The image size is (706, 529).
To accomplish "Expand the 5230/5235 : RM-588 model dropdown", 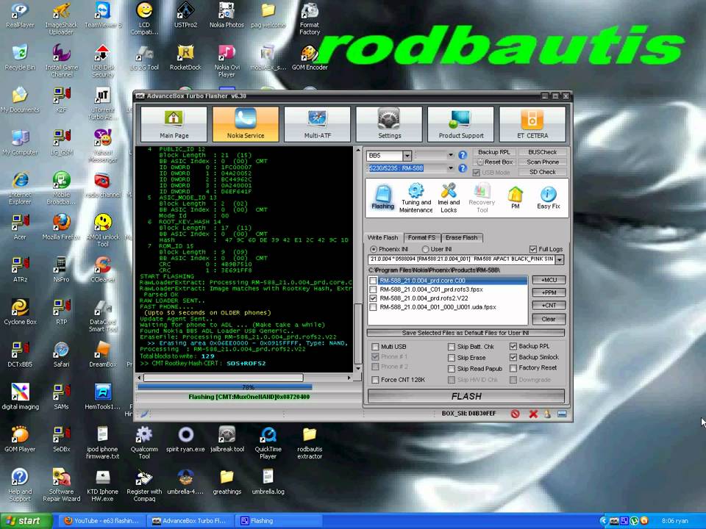I will point(450,168).
